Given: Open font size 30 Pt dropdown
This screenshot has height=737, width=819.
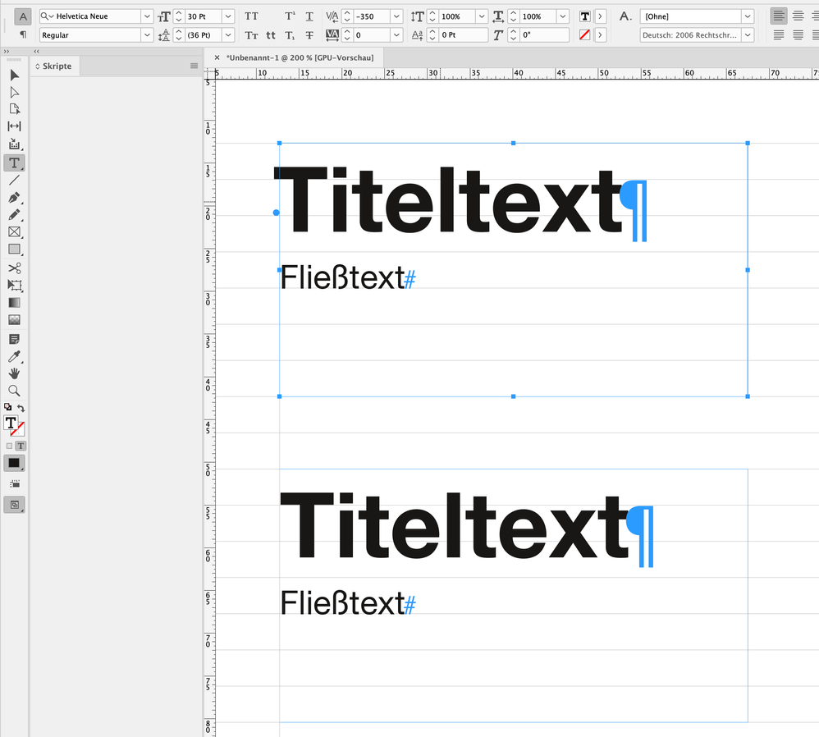Looking at the screenshot, I should click(x=228, y=16).
